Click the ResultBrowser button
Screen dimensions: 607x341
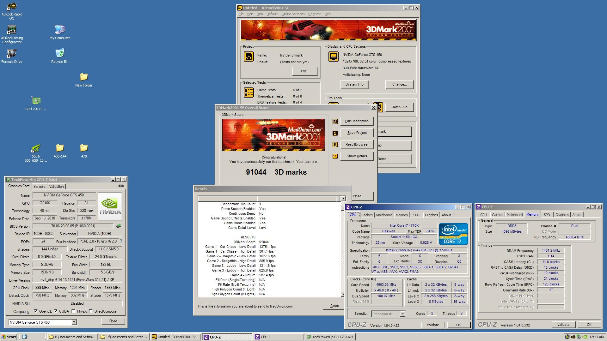point(357,145)
